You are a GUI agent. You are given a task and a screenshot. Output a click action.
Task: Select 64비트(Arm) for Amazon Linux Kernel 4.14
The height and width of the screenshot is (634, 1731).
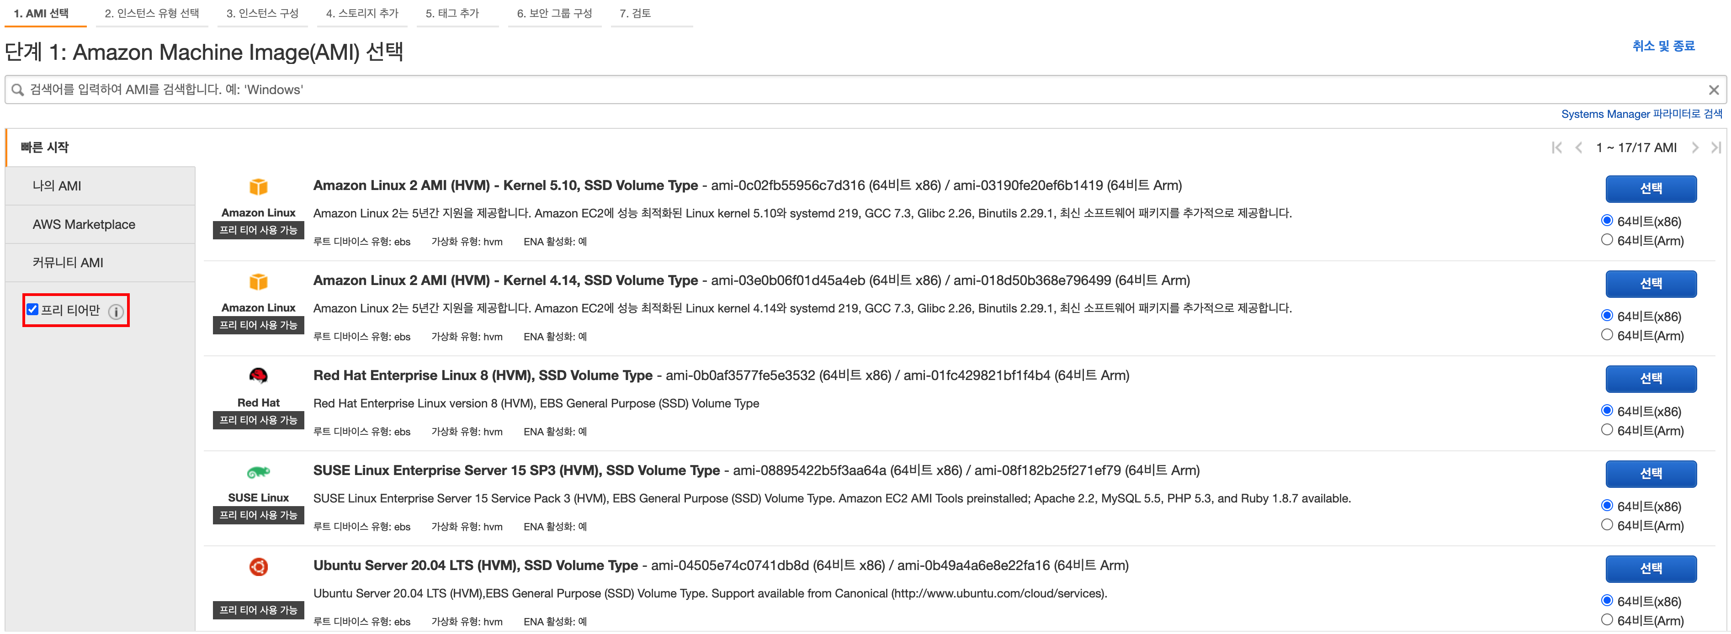point(1607,334)
